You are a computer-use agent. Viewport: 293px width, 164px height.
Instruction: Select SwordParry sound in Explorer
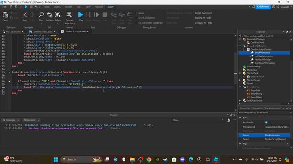[256, 94]
